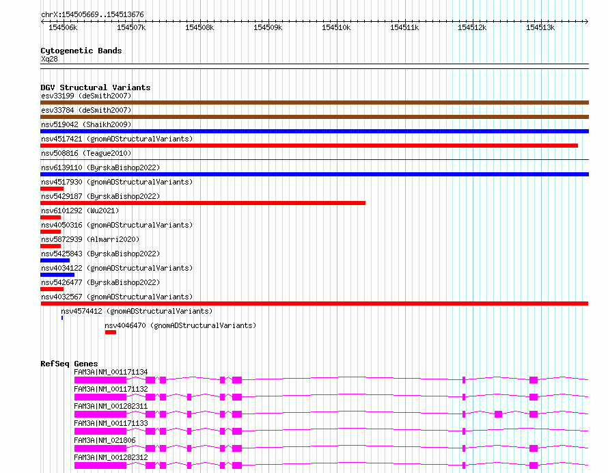Click the Cytogenetic Bands track title

point(81,51)
